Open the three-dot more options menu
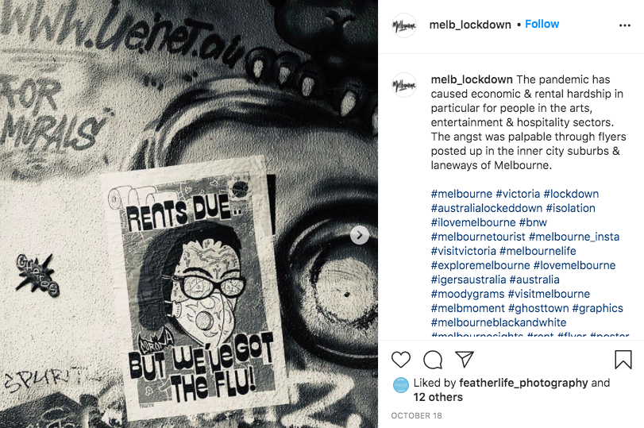 click(x=625, y=25)
